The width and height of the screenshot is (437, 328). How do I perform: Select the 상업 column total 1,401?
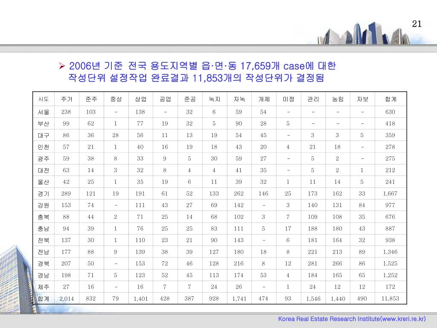pos(140,299)
